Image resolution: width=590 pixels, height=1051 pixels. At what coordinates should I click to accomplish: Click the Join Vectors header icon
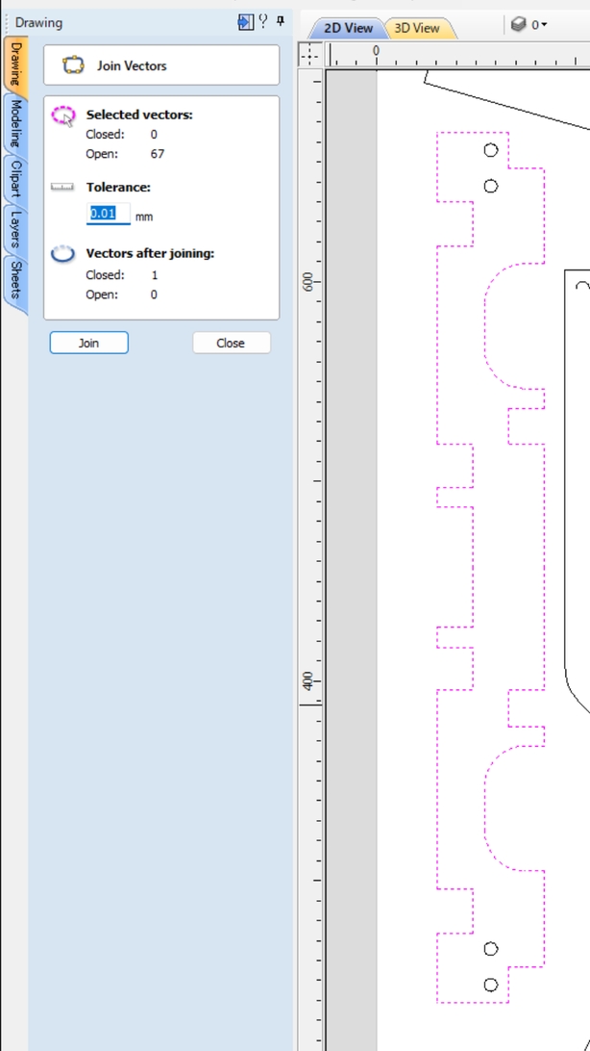[x=73, y=65]
